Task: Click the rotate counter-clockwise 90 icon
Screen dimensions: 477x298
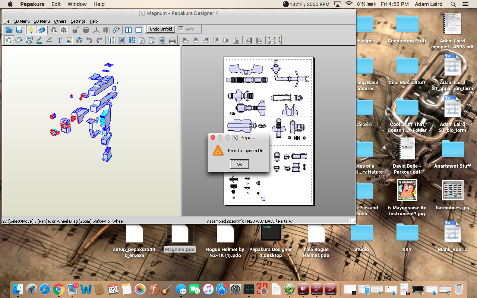Action: pos(249,40)
